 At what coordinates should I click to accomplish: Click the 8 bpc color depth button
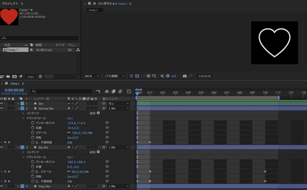point(31,76)
